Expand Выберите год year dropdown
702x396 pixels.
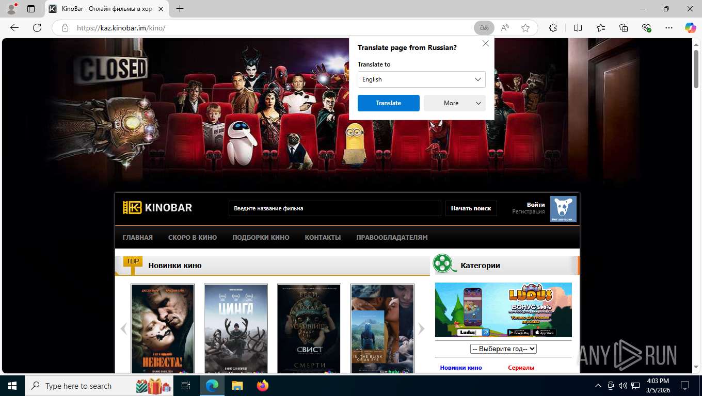pos(503,349)
